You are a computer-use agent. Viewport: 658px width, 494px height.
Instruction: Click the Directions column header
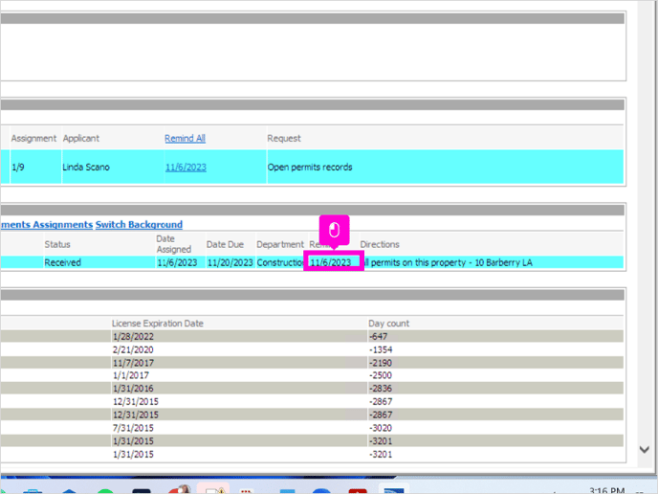point(380,244)
